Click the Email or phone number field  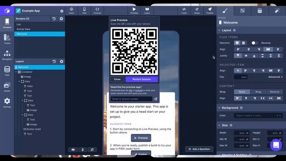(131, 99)
